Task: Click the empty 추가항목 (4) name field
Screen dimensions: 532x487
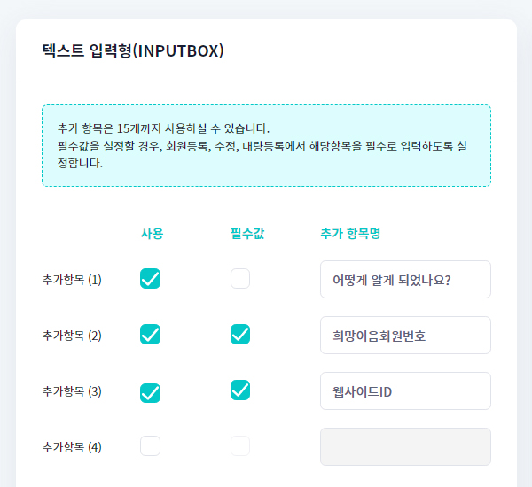Action: [404, 447]
